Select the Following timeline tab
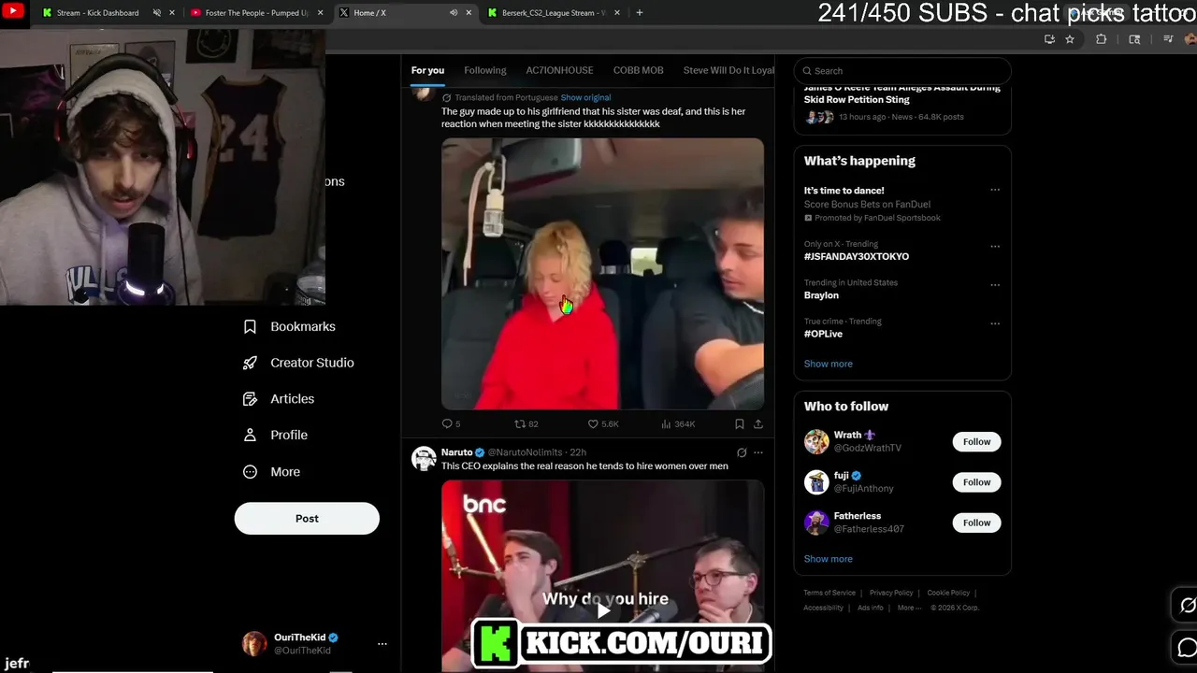The width and height of the screenshot is (1197, 673). point(484,70)
